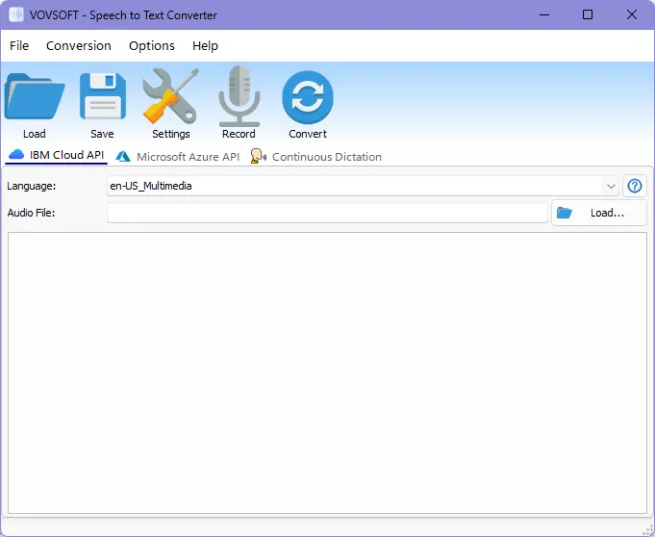The width and height of the screenshot is (655, 537).
Task: Click inside the transcription text area
Action: pos(327,372)
